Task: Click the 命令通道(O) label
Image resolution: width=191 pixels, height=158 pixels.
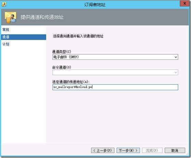Action: pyautogui.click(x=62, y=67)
